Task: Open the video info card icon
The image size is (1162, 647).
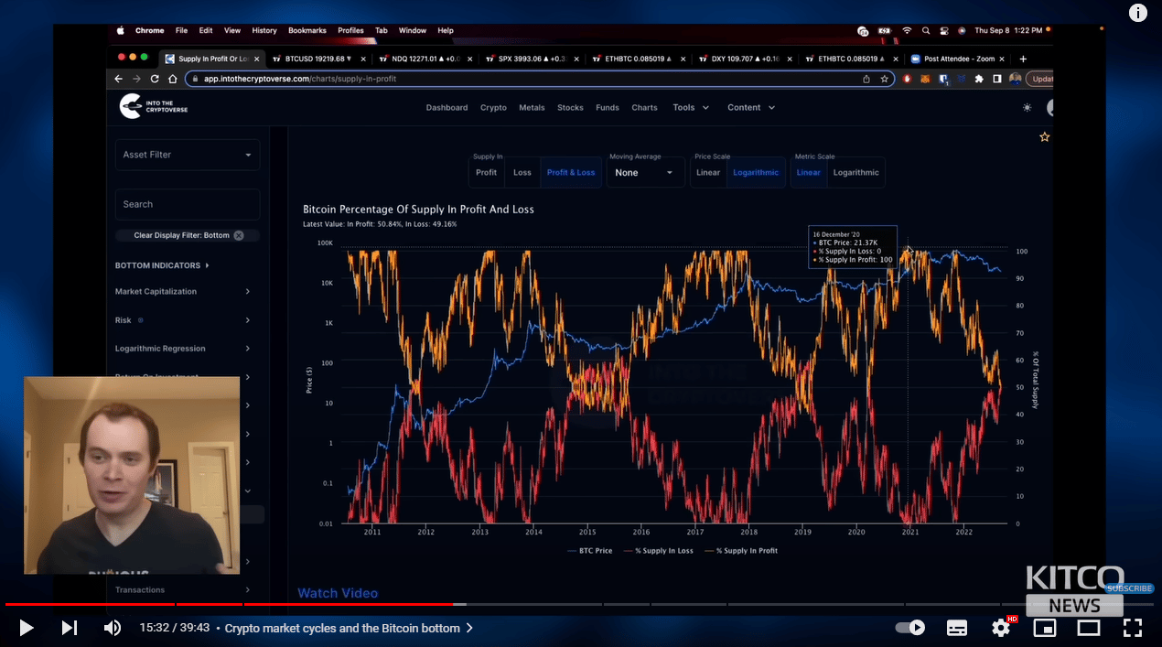Action: pyautogui.click(x=1137, y=13)
